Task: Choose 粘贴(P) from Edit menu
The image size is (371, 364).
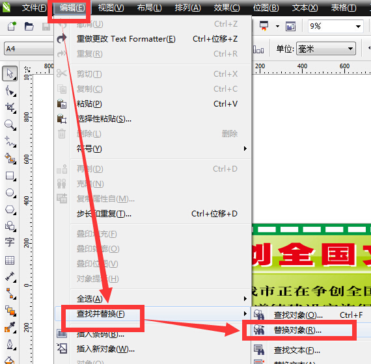Action: [153, 104]
